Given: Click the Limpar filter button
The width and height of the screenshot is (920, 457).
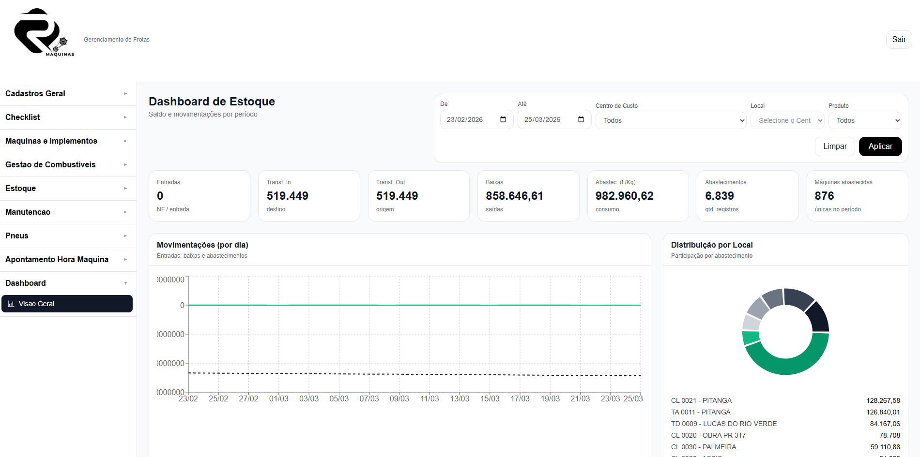Looking at the screenshot, I should pyautogui.click(x=835, y=147).
